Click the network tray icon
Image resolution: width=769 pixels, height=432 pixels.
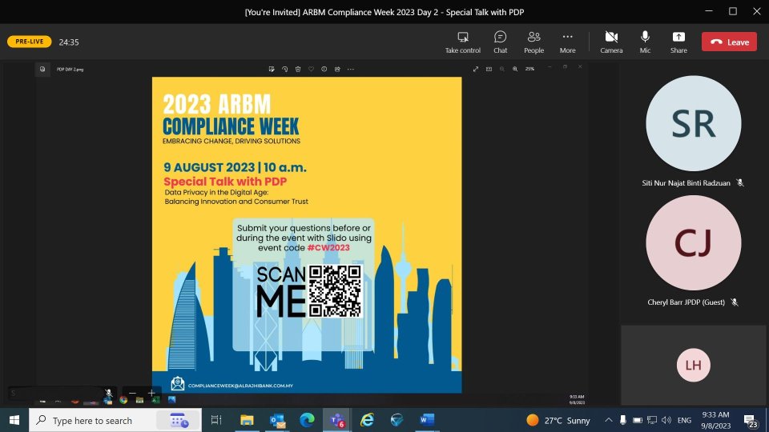[x=652, y=420]
